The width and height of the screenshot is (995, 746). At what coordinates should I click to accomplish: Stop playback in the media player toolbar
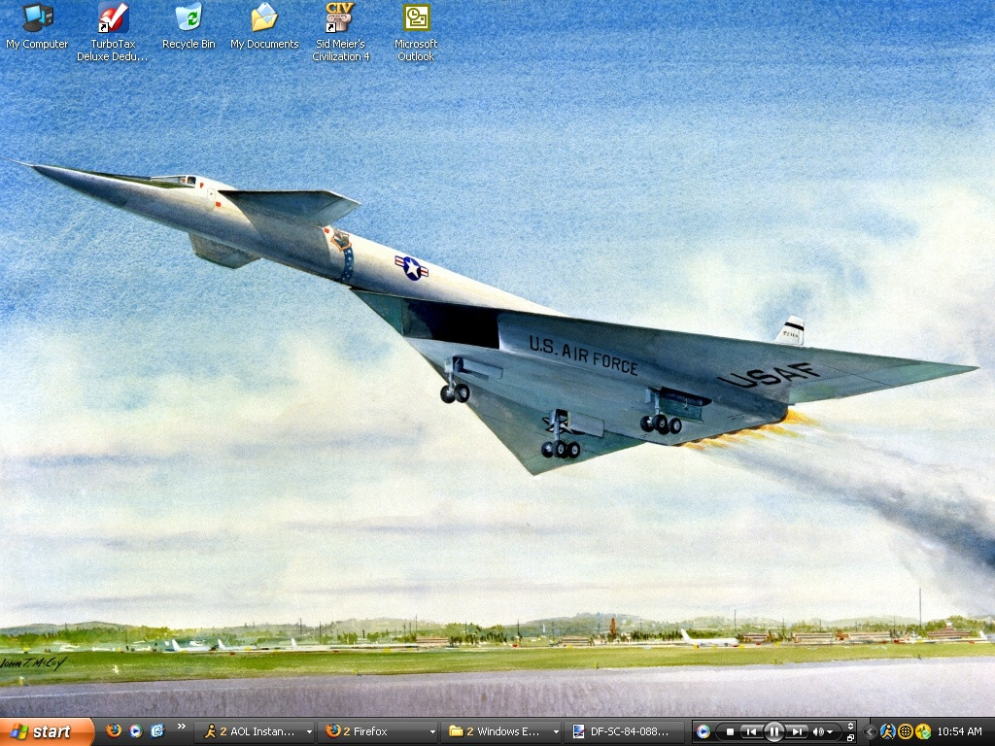731,732
